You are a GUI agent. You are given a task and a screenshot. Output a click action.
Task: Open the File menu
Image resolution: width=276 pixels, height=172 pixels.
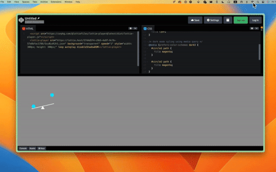[2, 2]
